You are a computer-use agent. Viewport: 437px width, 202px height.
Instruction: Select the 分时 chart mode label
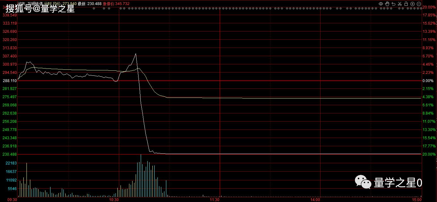[47, 4]
